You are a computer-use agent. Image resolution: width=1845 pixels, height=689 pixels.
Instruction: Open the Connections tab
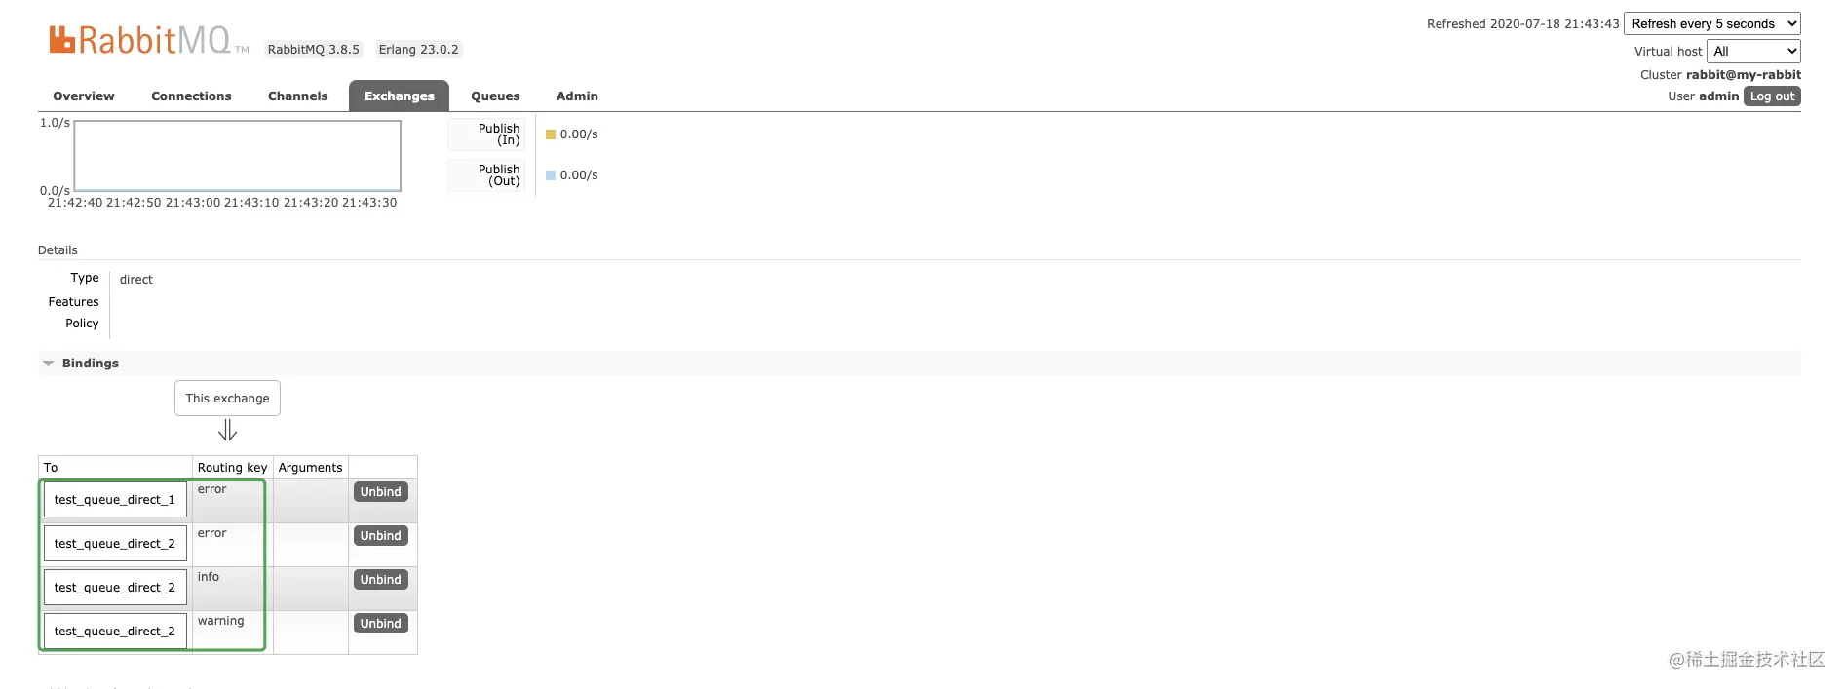[x=191, y=96]
